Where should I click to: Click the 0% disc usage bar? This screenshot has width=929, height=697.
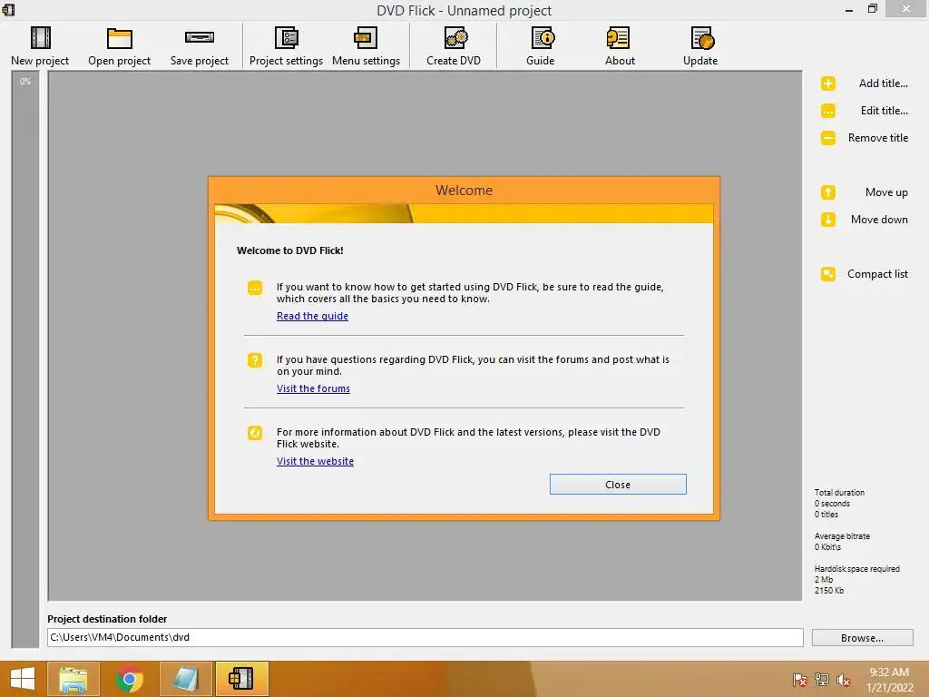pyautogui.click(x=24, y=359)
